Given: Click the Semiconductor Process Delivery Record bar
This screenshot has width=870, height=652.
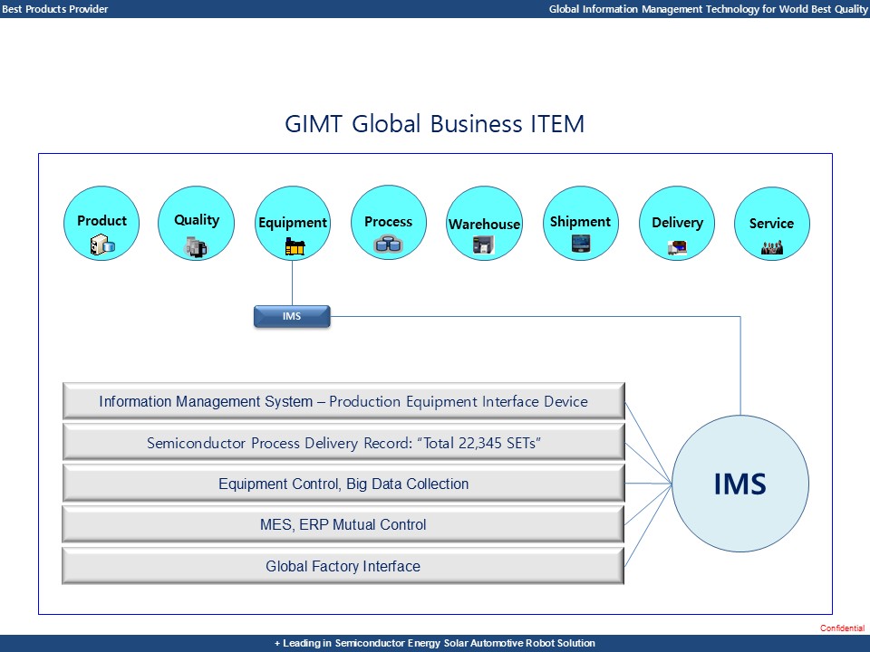Looking at the screenshot, I should tap(343, 443).
